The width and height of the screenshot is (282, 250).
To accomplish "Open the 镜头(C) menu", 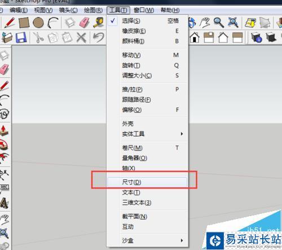I will tap(68, 10).
